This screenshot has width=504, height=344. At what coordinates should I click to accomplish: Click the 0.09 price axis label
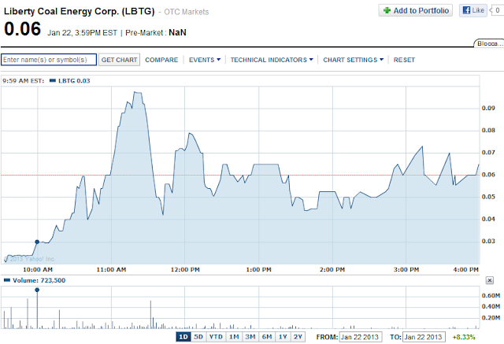tap(488, 108)
